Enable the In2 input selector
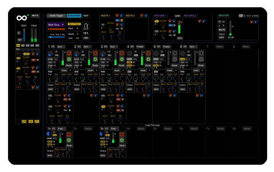 coord(23,45)
